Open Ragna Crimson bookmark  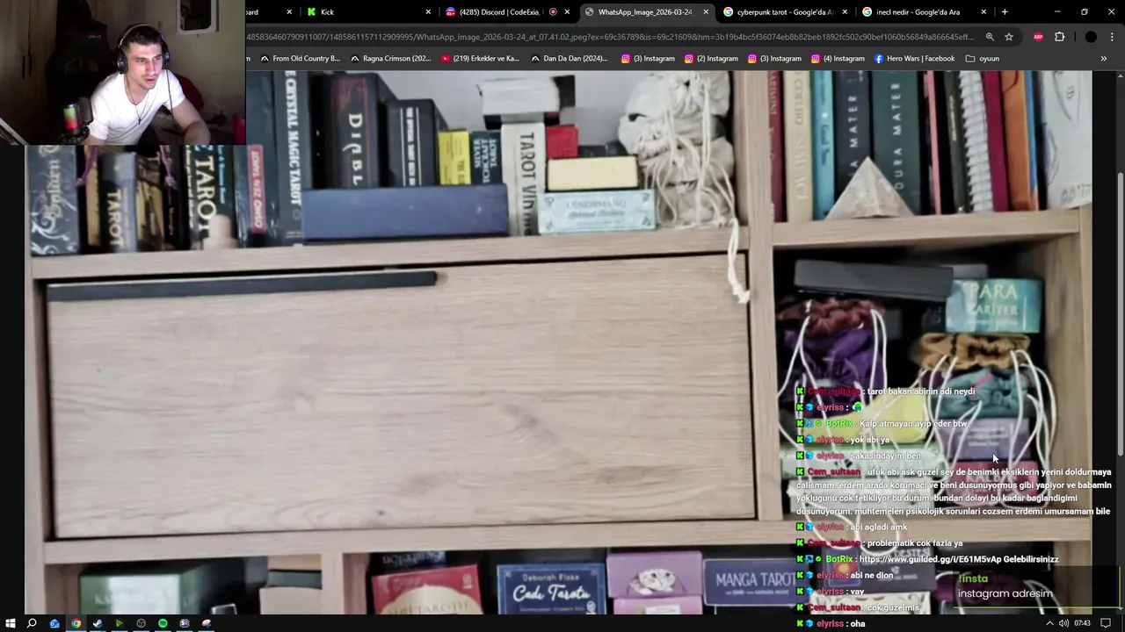390,59
